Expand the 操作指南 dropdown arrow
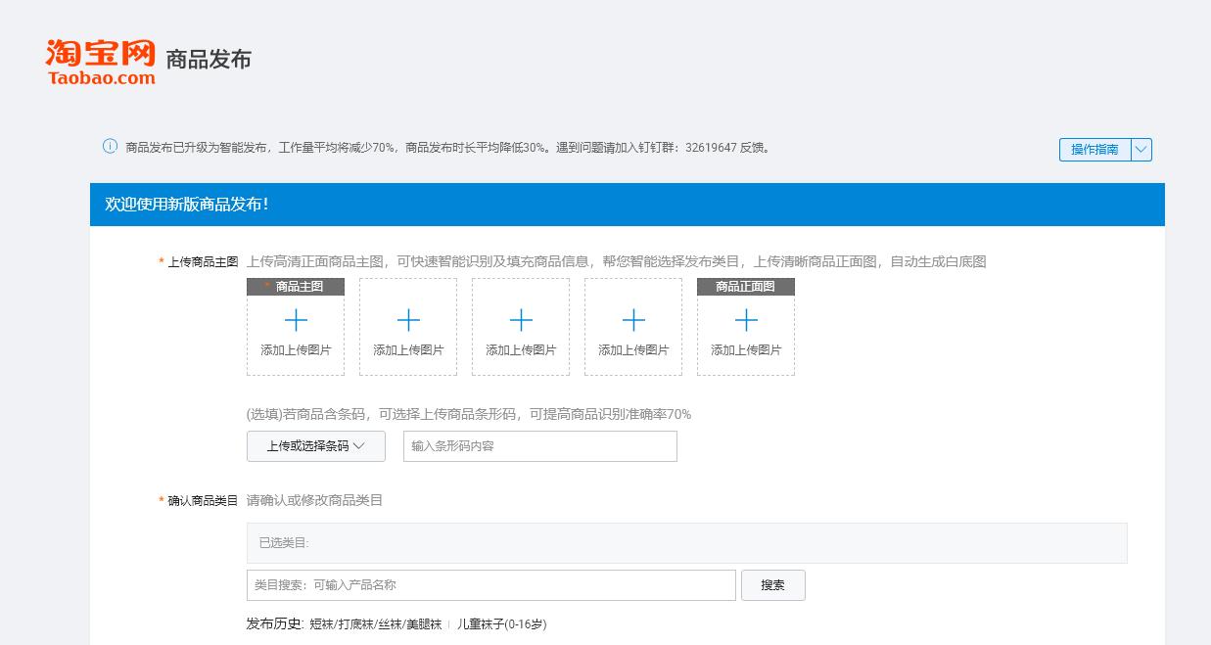Image resolution: width=1211 pixels, height=645 pixels. [1140, 150]
